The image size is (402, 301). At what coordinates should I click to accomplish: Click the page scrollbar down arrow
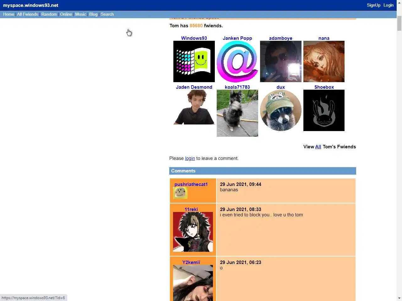tap(399, 298)
